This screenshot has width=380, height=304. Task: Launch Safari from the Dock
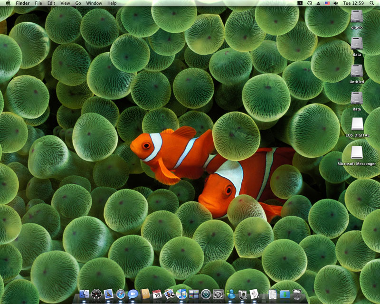(x=121, y=294)
